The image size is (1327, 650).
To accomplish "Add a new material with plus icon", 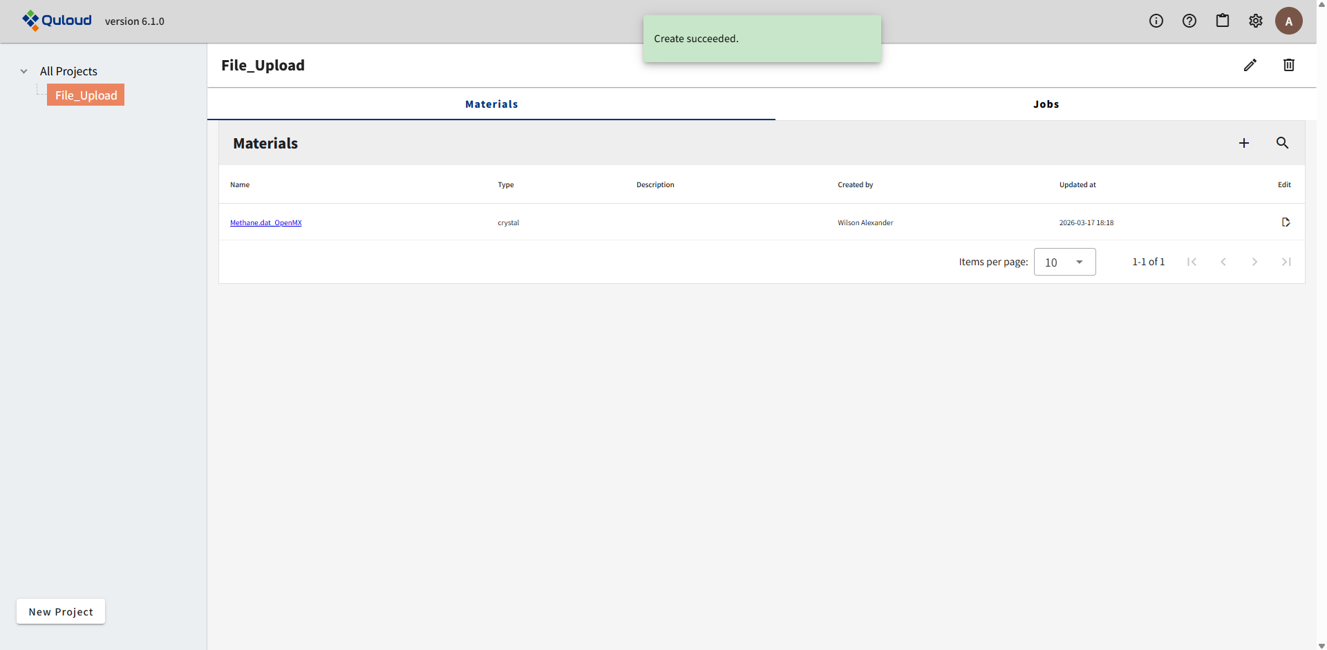I will point(1243,143).
